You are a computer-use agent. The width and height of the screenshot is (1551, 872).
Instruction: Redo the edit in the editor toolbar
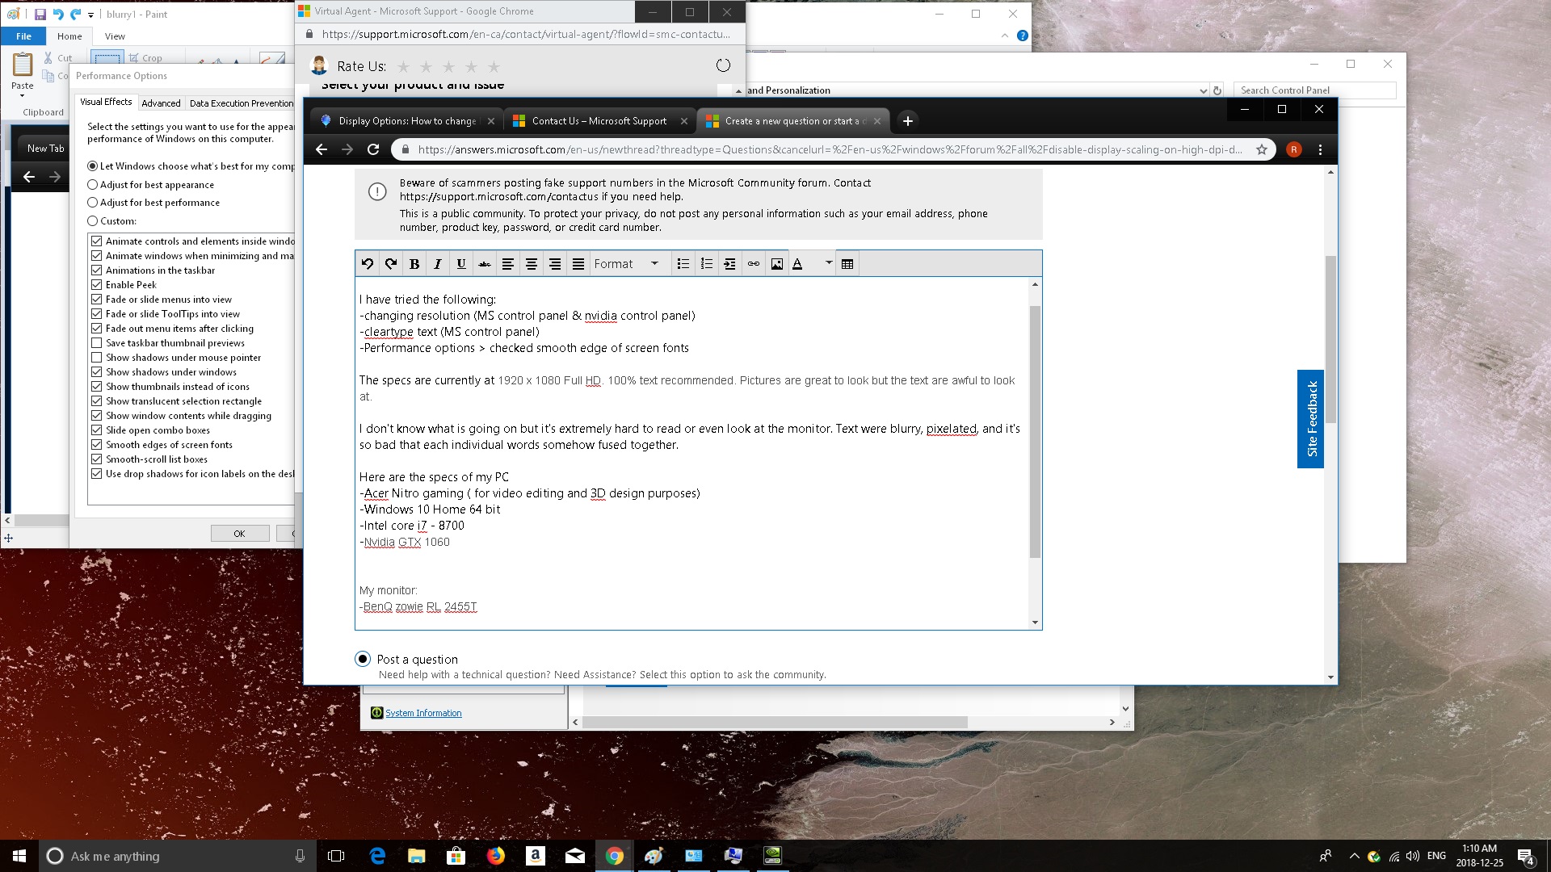click(x=391, y=263)
